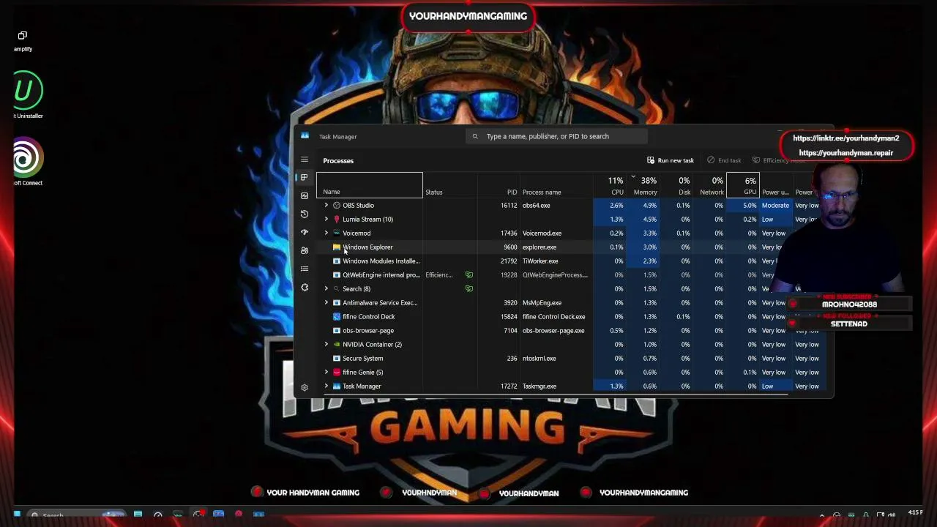The height and width of the screenshot is (527, 937).
Task: Click the fifine Genie process icon
Action: pyautogui.click(x=337, y=373)
